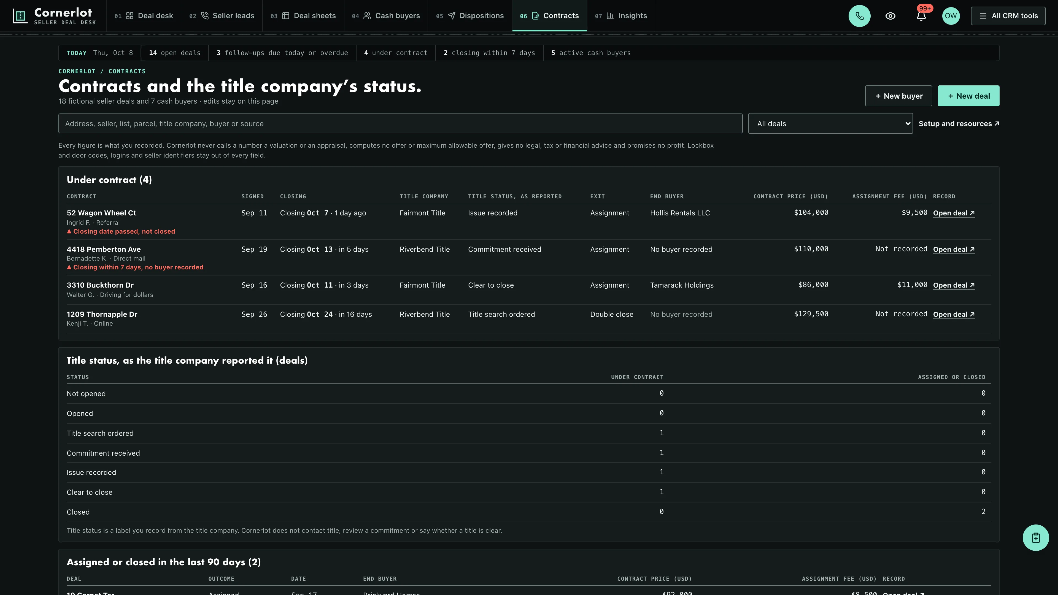Click 'Closed' row in status table
The width and height of the screenshot is (1058, 595).
click(529, 512)
